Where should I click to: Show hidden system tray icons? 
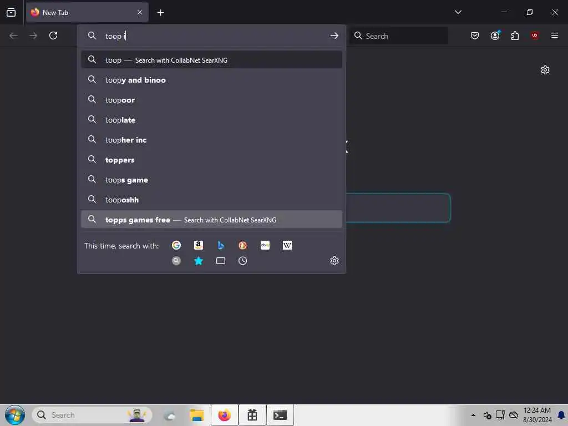tap(473, 415)
